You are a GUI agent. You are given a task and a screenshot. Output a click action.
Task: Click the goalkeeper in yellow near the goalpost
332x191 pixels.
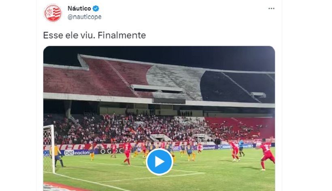pos(57,155)
